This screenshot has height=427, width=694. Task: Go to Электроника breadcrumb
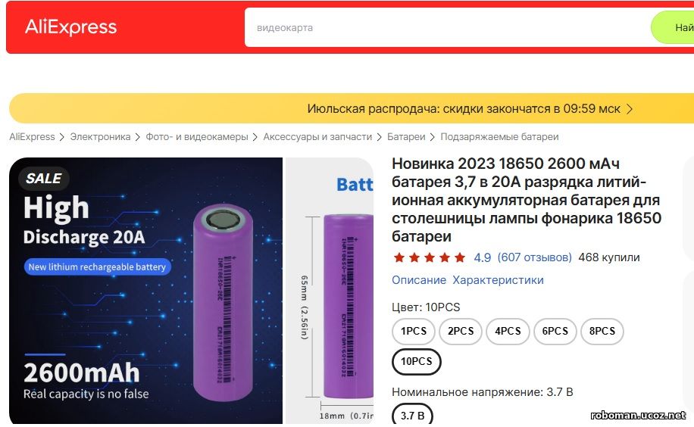coord(100,137)
